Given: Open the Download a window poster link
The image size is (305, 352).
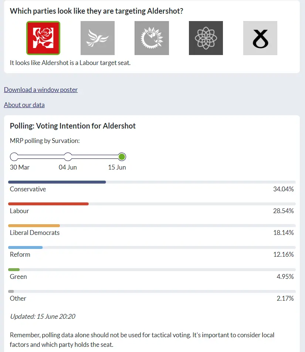Looking at the screenshot, I should click(x=41, y=90).
